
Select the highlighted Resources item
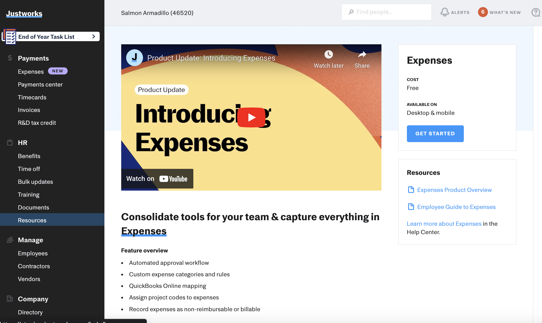click(52, 220)
